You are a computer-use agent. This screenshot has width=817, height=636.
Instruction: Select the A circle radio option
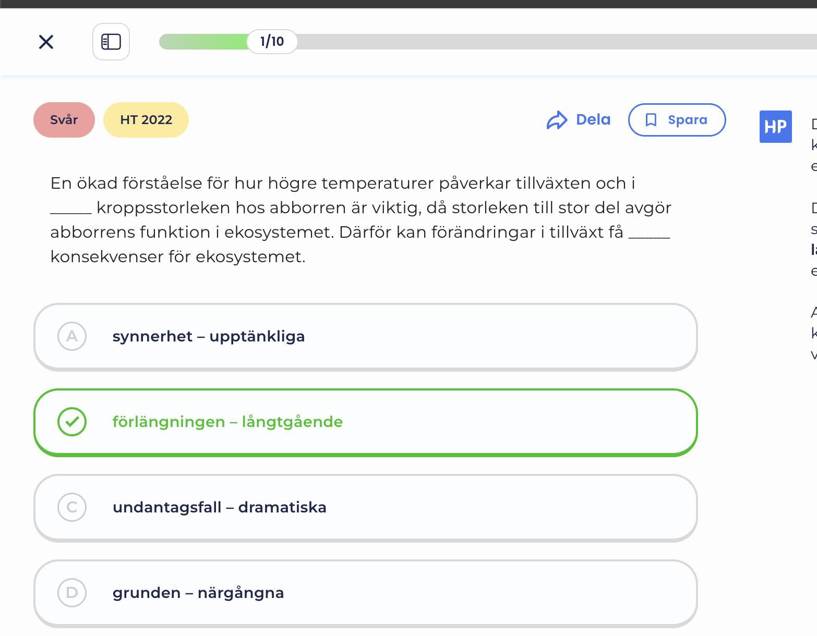(x=72, y=336)
